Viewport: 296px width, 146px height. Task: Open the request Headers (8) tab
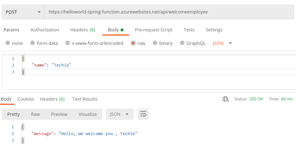82,30
